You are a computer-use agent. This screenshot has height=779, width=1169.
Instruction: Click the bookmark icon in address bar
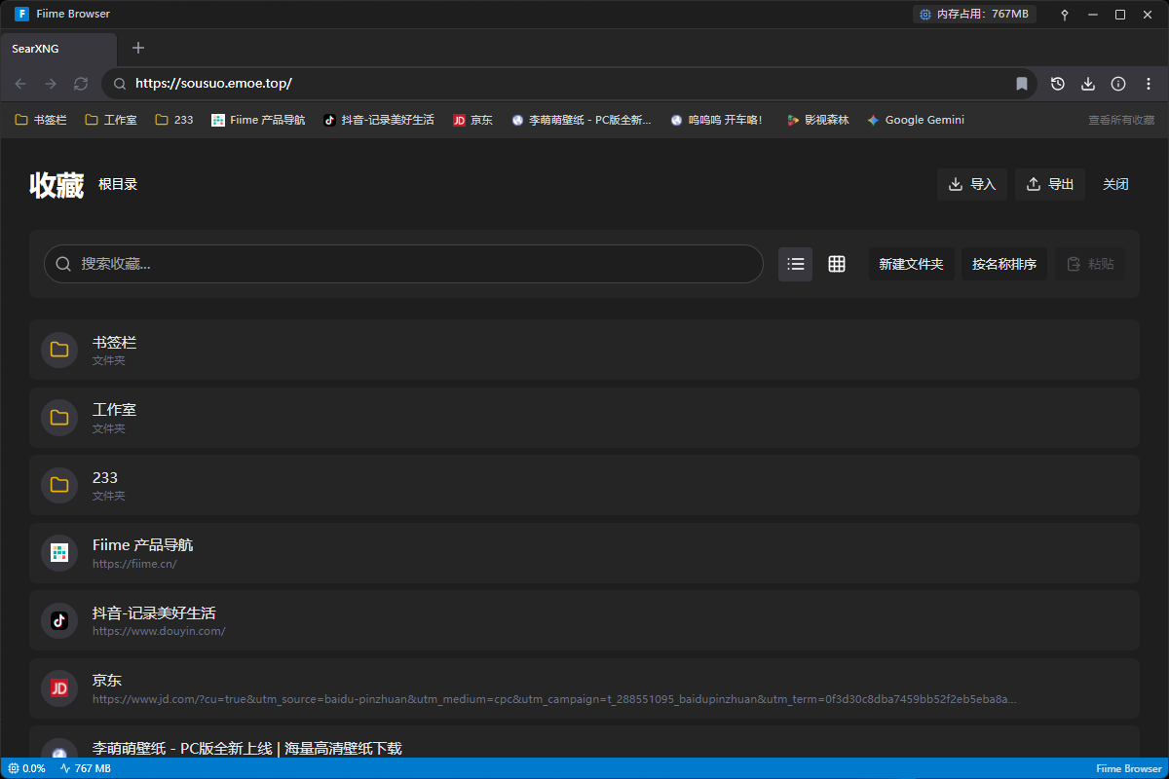1022,84
